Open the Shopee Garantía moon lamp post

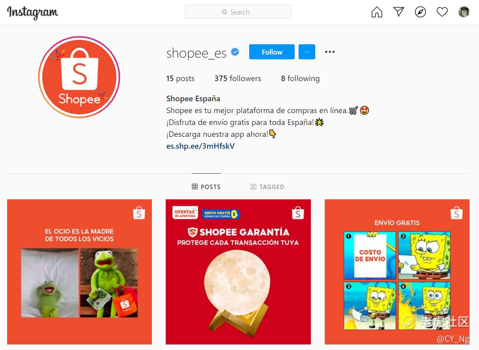pos(238,272)
